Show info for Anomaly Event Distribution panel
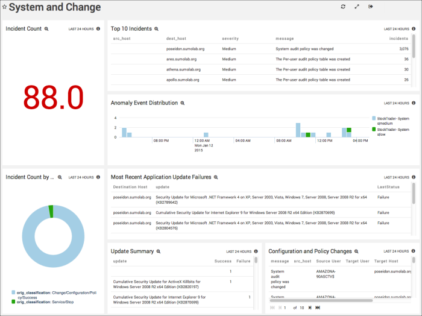 point(414,103)
